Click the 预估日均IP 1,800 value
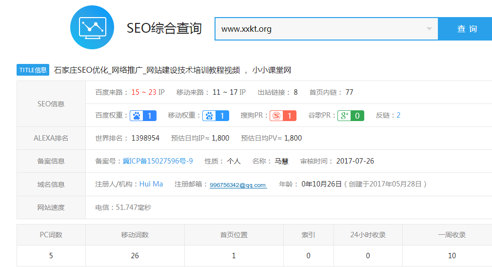Screen dimensions: 492x267 (x=220, y=138)
